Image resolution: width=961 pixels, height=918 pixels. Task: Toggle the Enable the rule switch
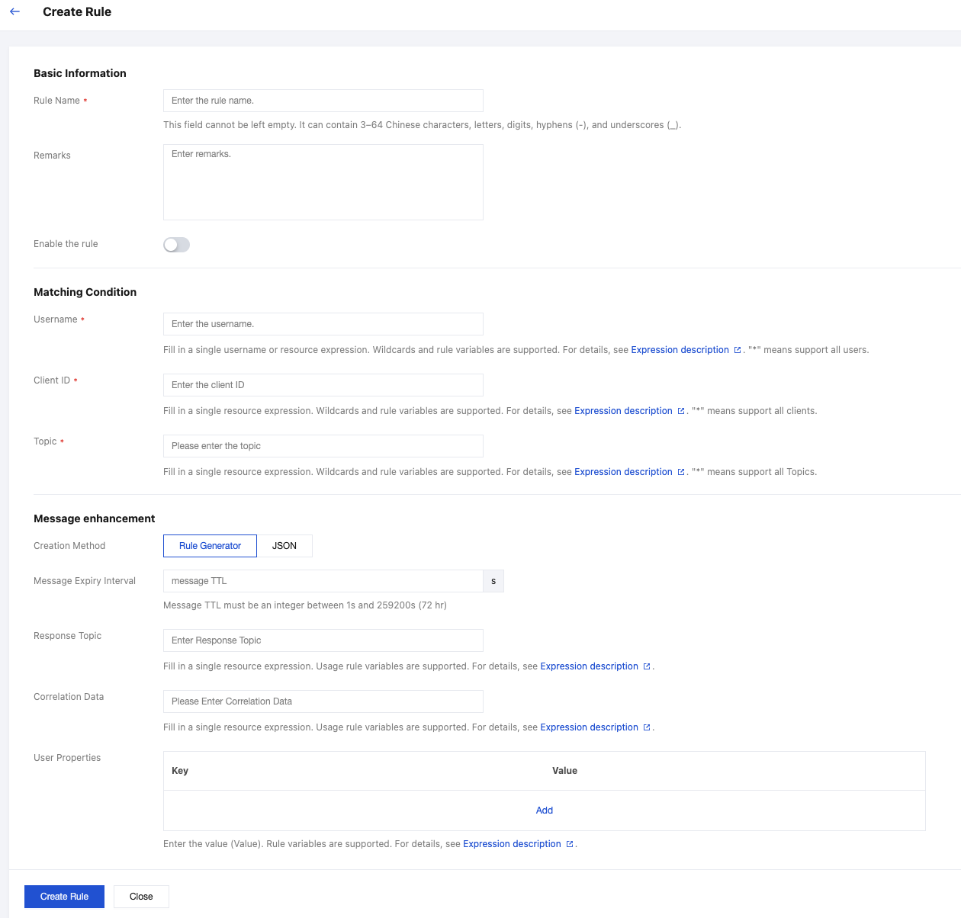[x=176, y=245]
